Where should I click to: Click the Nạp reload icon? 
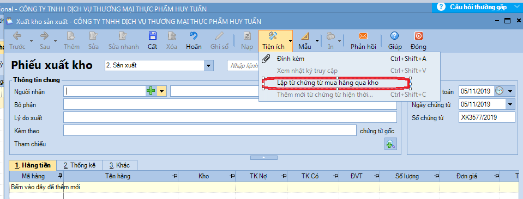247,35
